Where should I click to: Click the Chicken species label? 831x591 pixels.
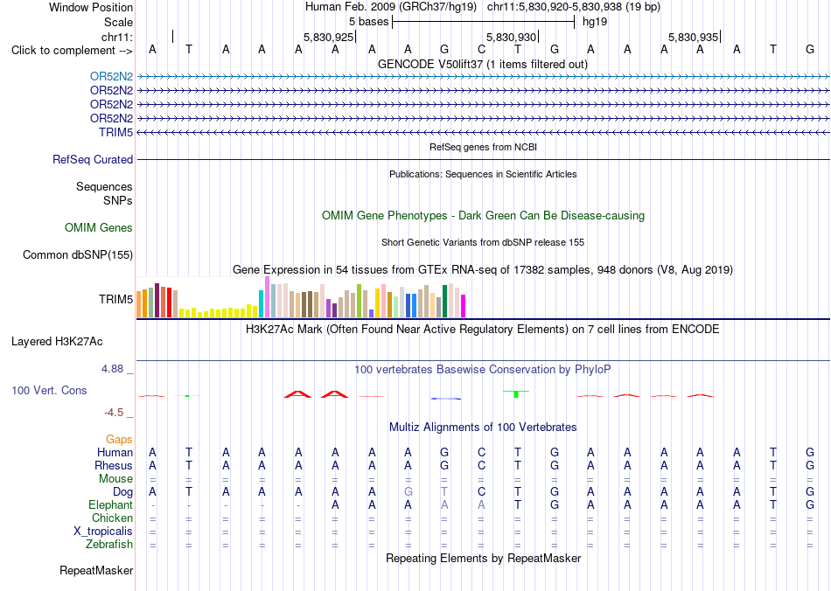pos(112,518)
